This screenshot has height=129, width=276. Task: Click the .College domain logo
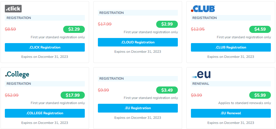tap(17, 74)
